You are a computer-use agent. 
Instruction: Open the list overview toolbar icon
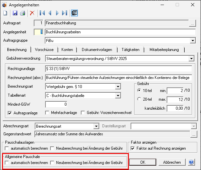pyautogui.click(x=74, y=13)
